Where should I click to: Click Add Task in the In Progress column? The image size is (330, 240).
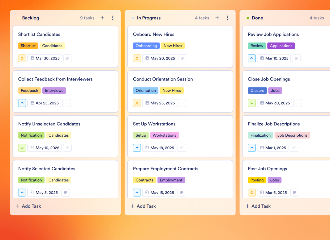(143, 206)
